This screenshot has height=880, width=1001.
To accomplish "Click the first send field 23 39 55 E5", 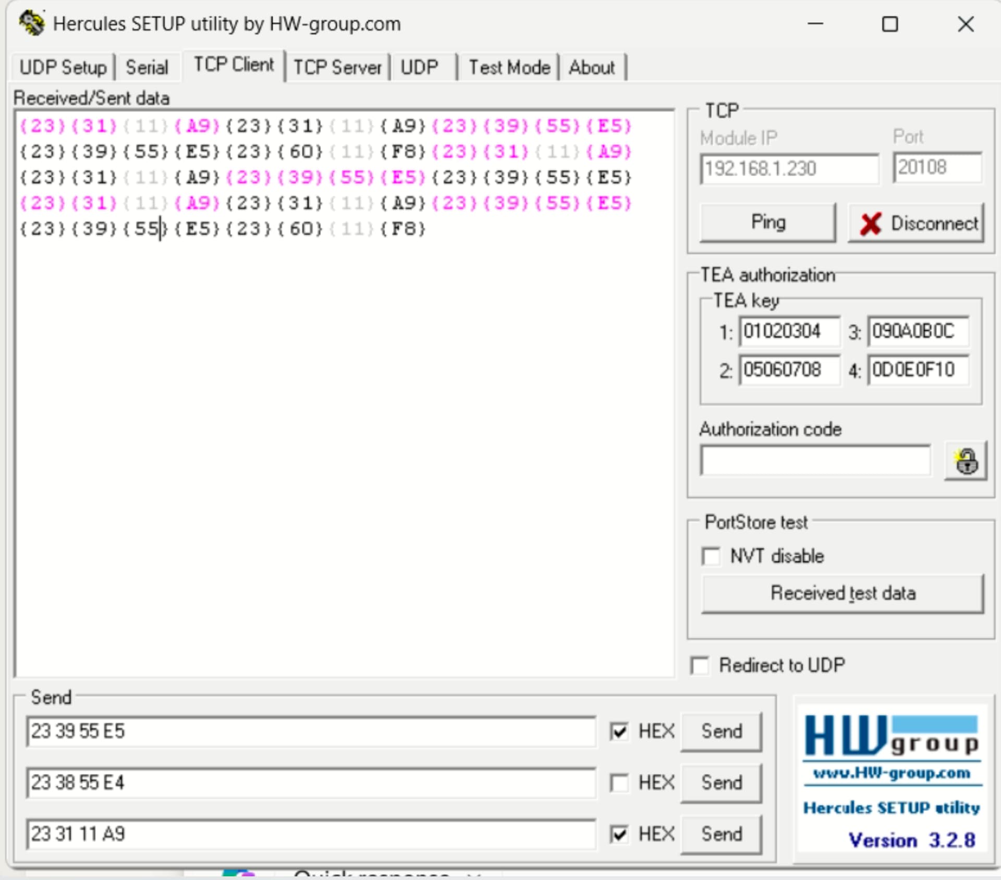I will tap(311, 732).
